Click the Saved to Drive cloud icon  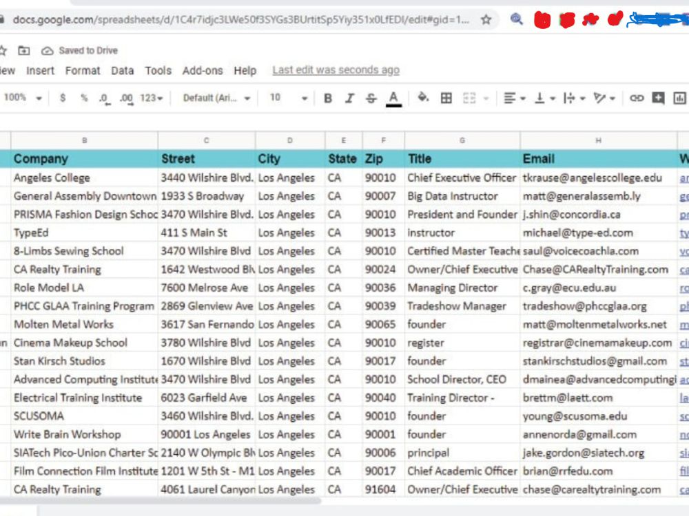tap(47, 51)
